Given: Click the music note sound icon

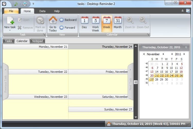Looking at the screenshot, I should coord(16,4).
